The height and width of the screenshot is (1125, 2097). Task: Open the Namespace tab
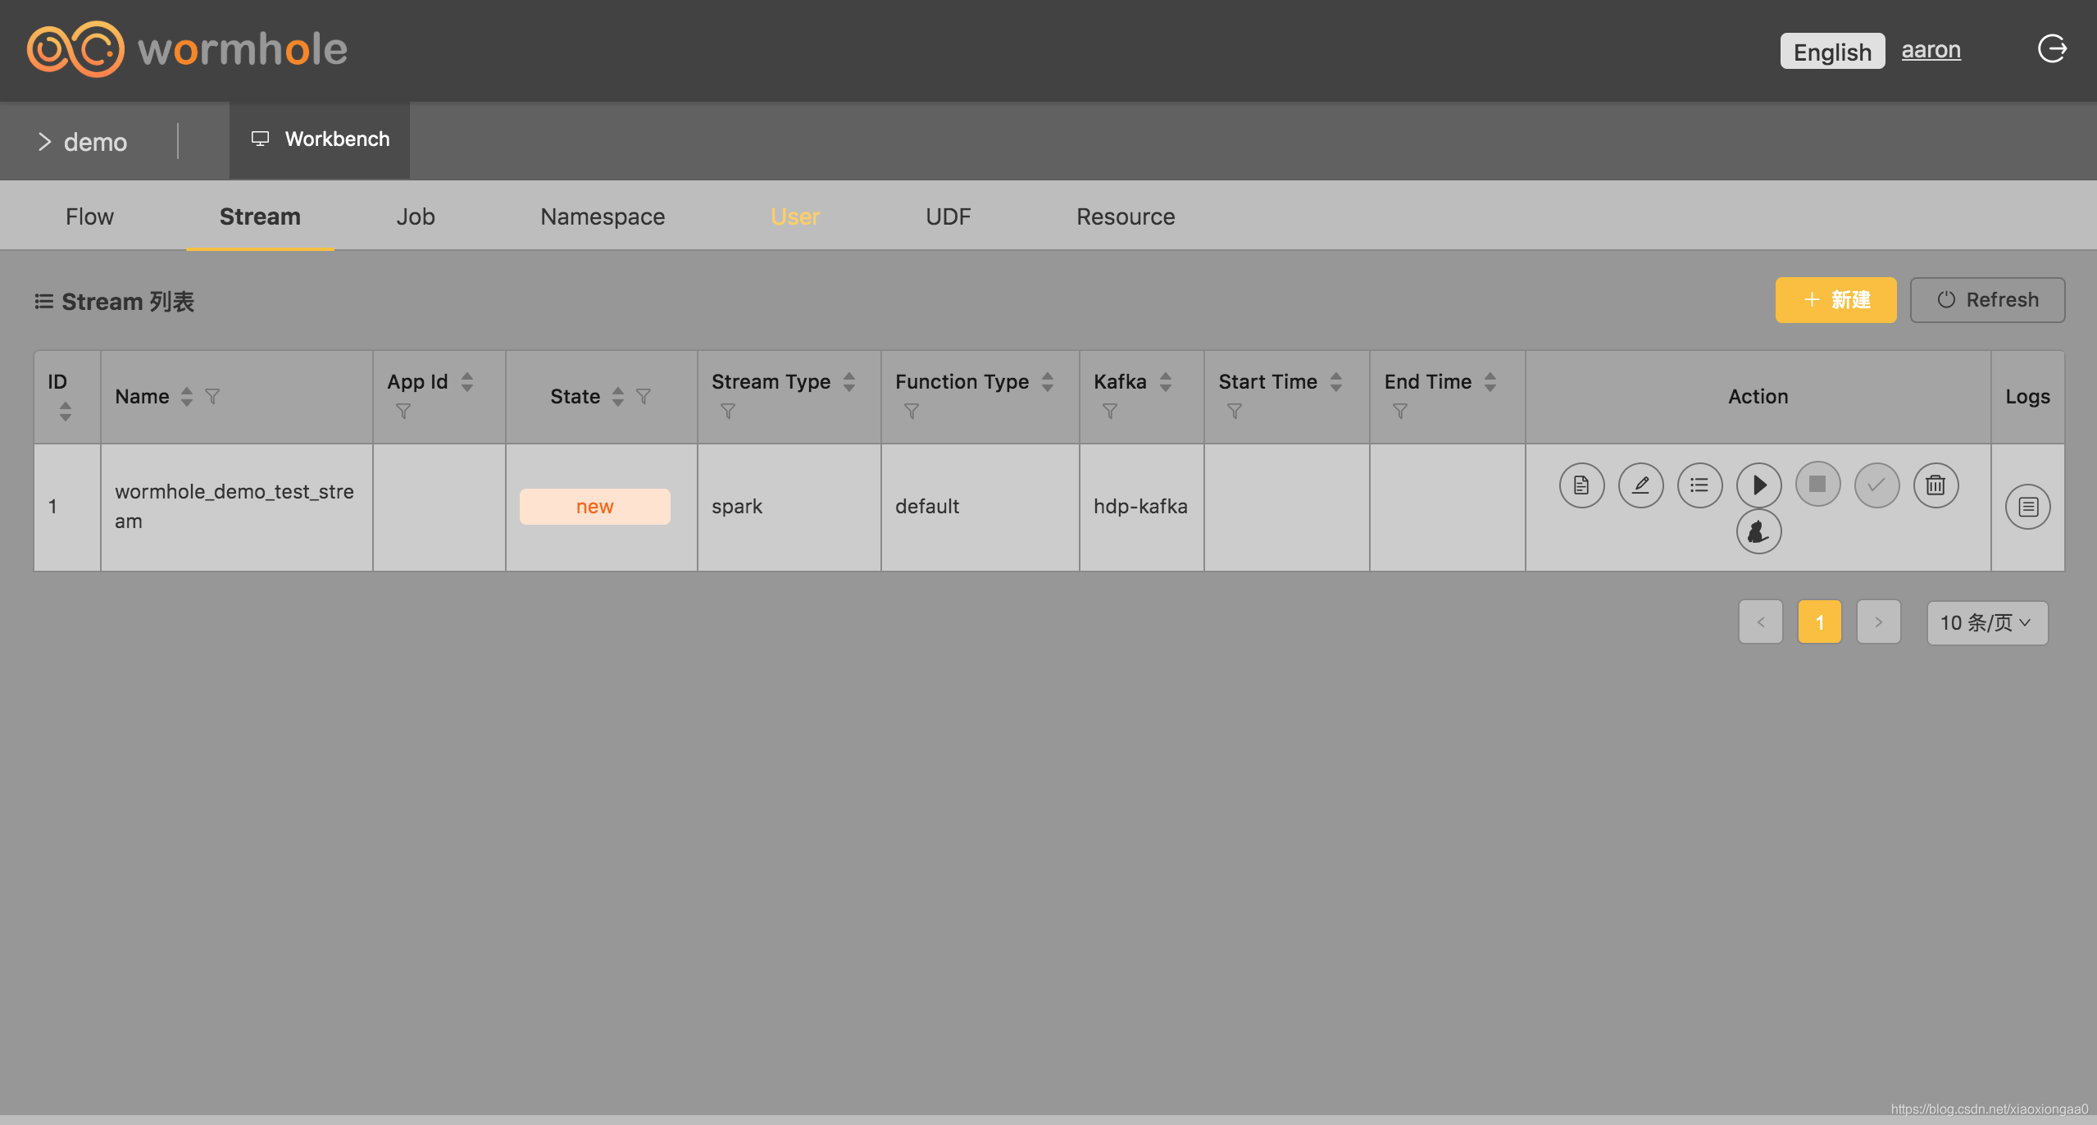602,216
